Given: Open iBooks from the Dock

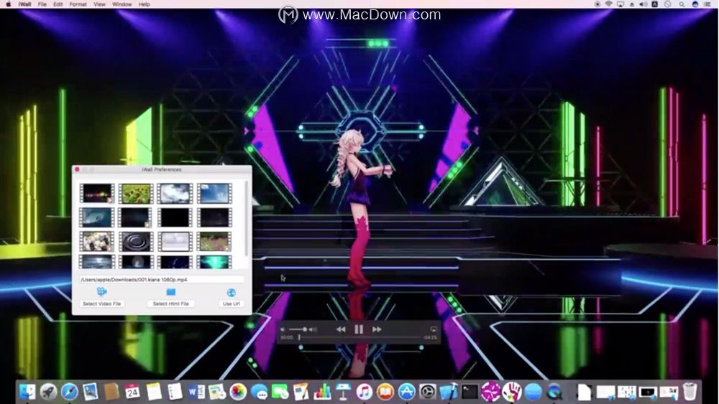Looking at the screenshot, I should tap(385, 392).
